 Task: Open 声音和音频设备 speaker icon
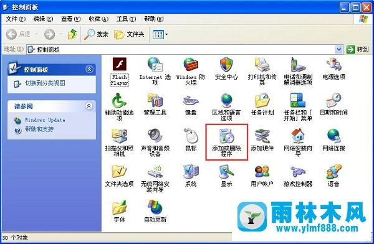pos(155,143)
